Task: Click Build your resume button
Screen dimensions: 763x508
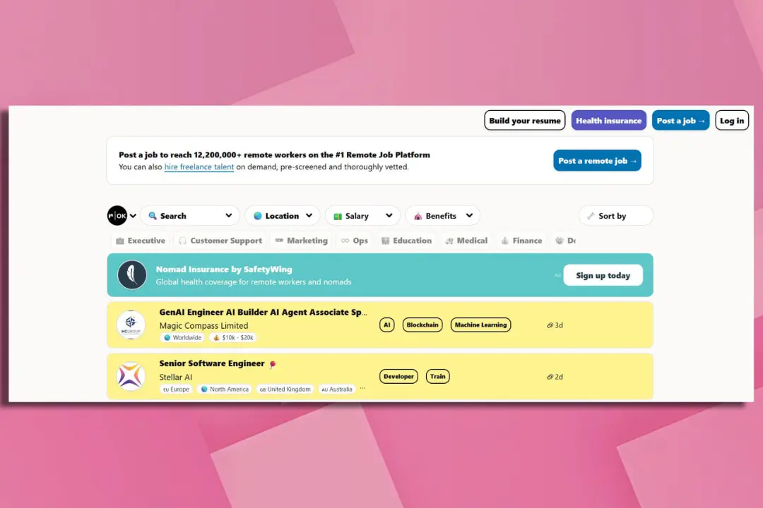Action: tap(524, 121)
